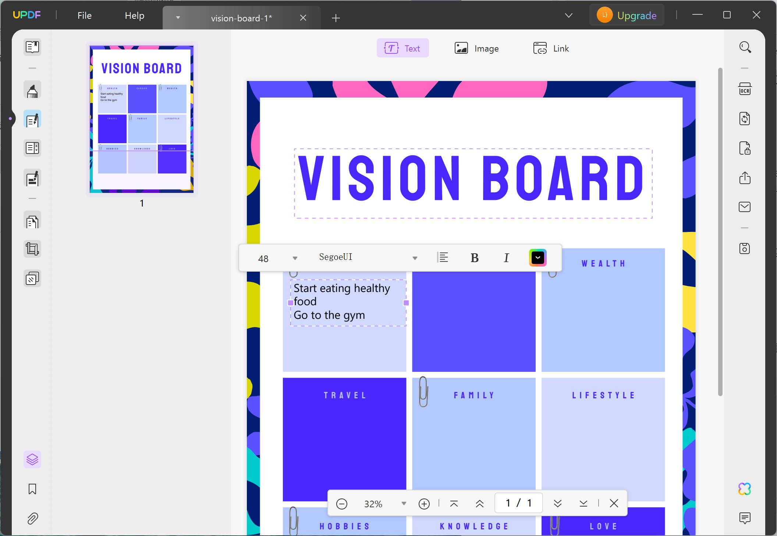The height and width of the screenshot is (536, 777).
Task: Open the File menu
Action: click(84, 15)
